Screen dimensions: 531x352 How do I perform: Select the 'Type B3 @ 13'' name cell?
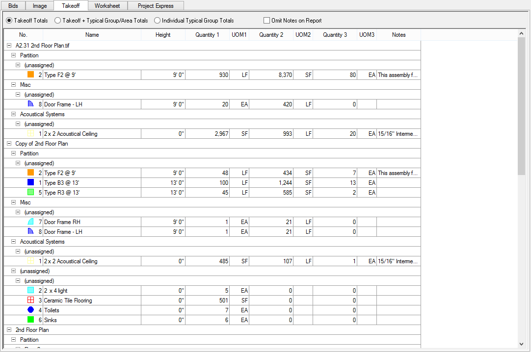tap(92, 182)
